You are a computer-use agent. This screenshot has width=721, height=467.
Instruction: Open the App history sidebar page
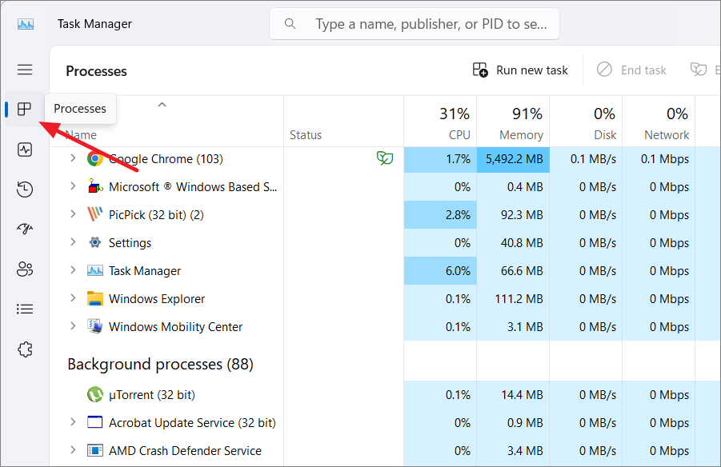[x=25, y=190]
